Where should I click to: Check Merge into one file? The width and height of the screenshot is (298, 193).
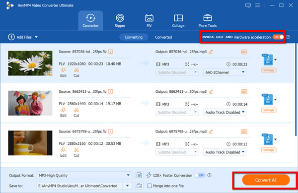point(149,186)
